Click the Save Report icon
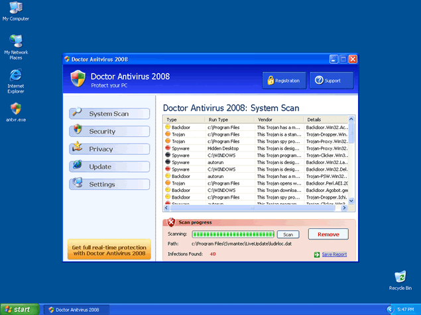 pyautogui.click(x=317, y=254)
